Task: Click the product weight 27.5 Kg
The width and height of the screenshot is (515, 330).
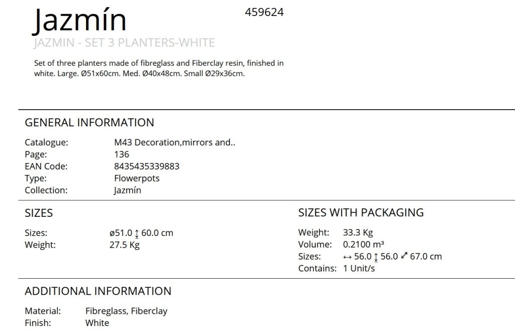Action: coord(125,245)
